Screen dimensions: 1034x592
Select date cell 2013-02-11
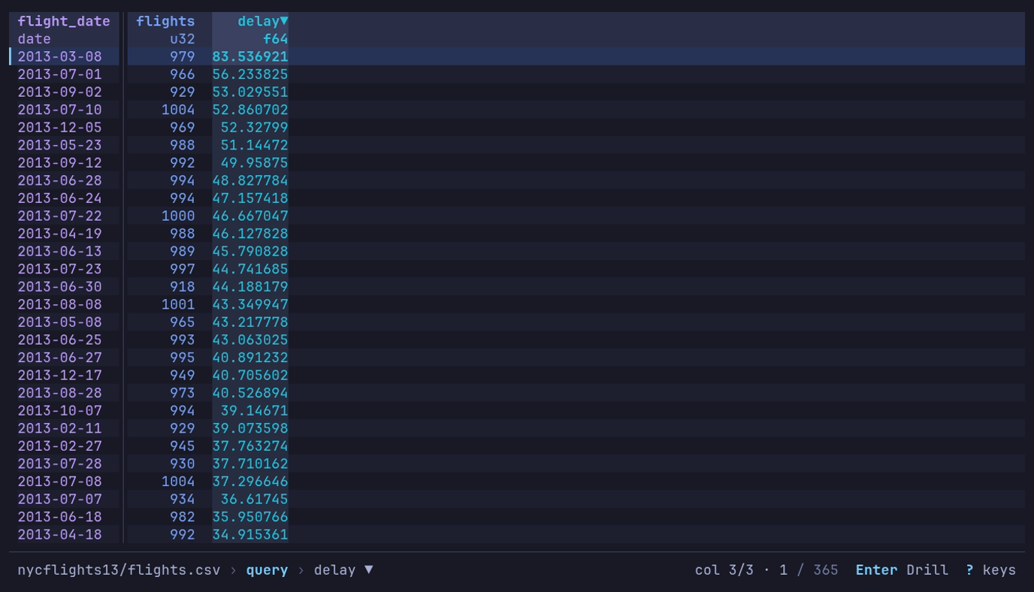click(x=59, y=428)
